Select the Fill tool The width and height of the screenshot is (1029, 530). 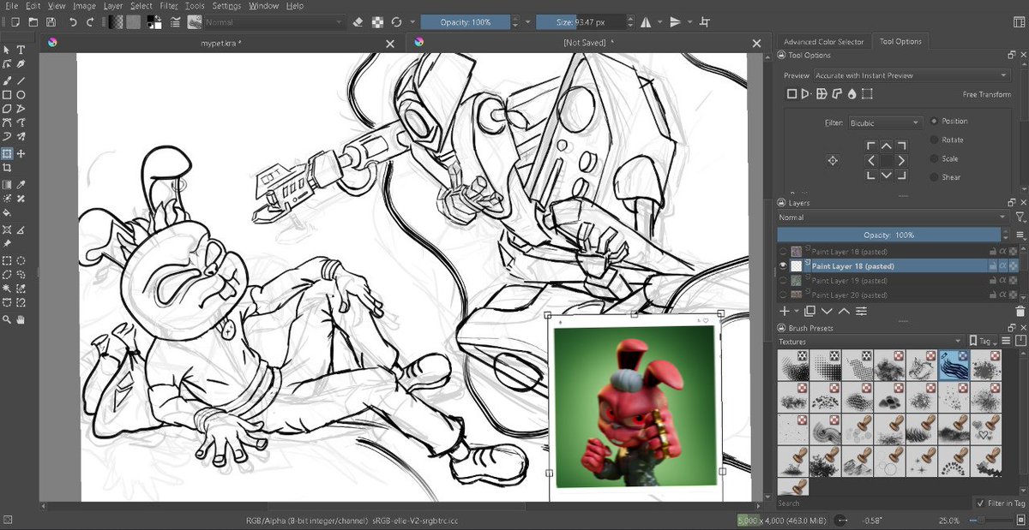7,212
